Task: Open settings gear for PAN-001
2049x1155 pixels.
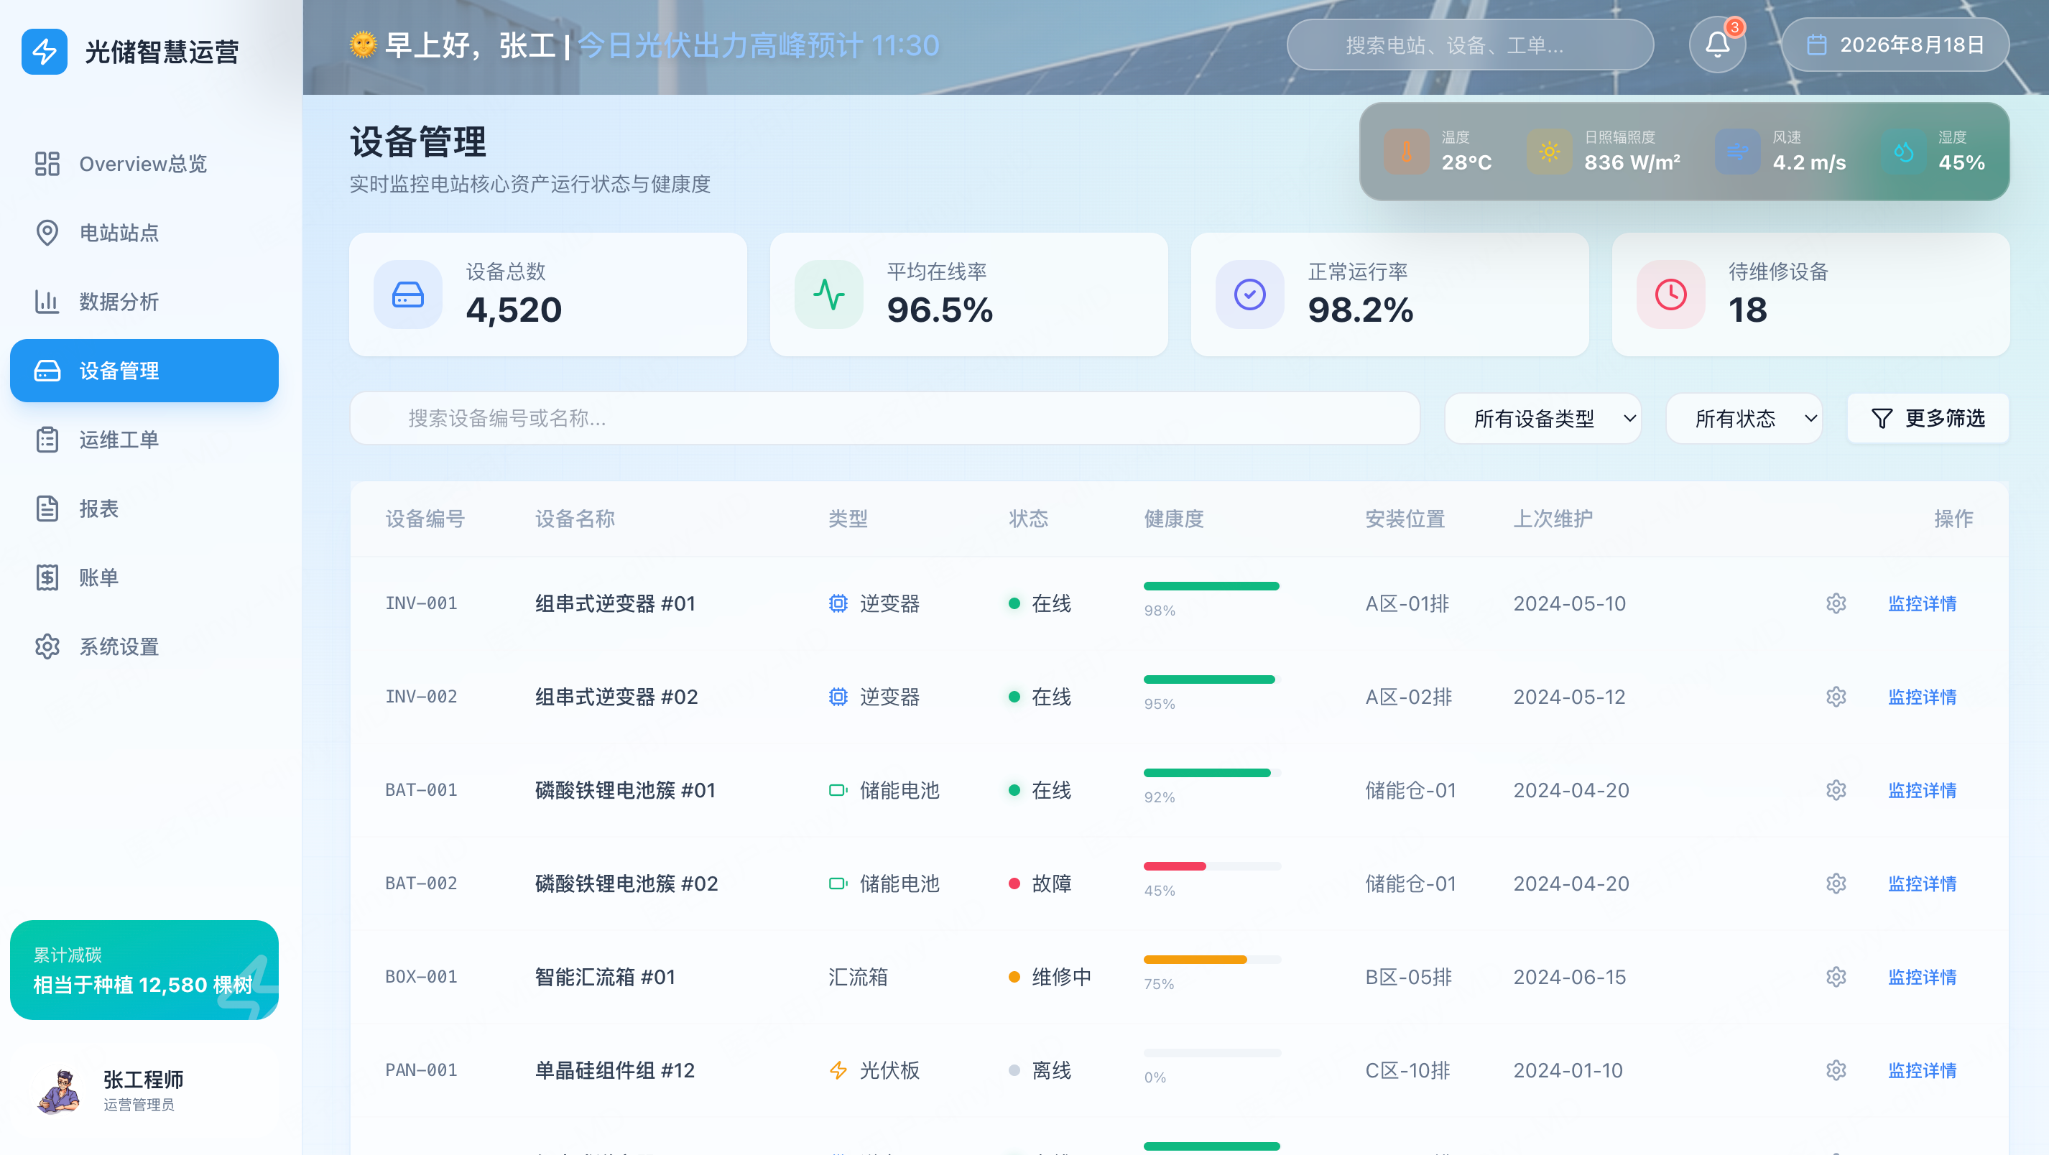Action: (1836, 1070)
